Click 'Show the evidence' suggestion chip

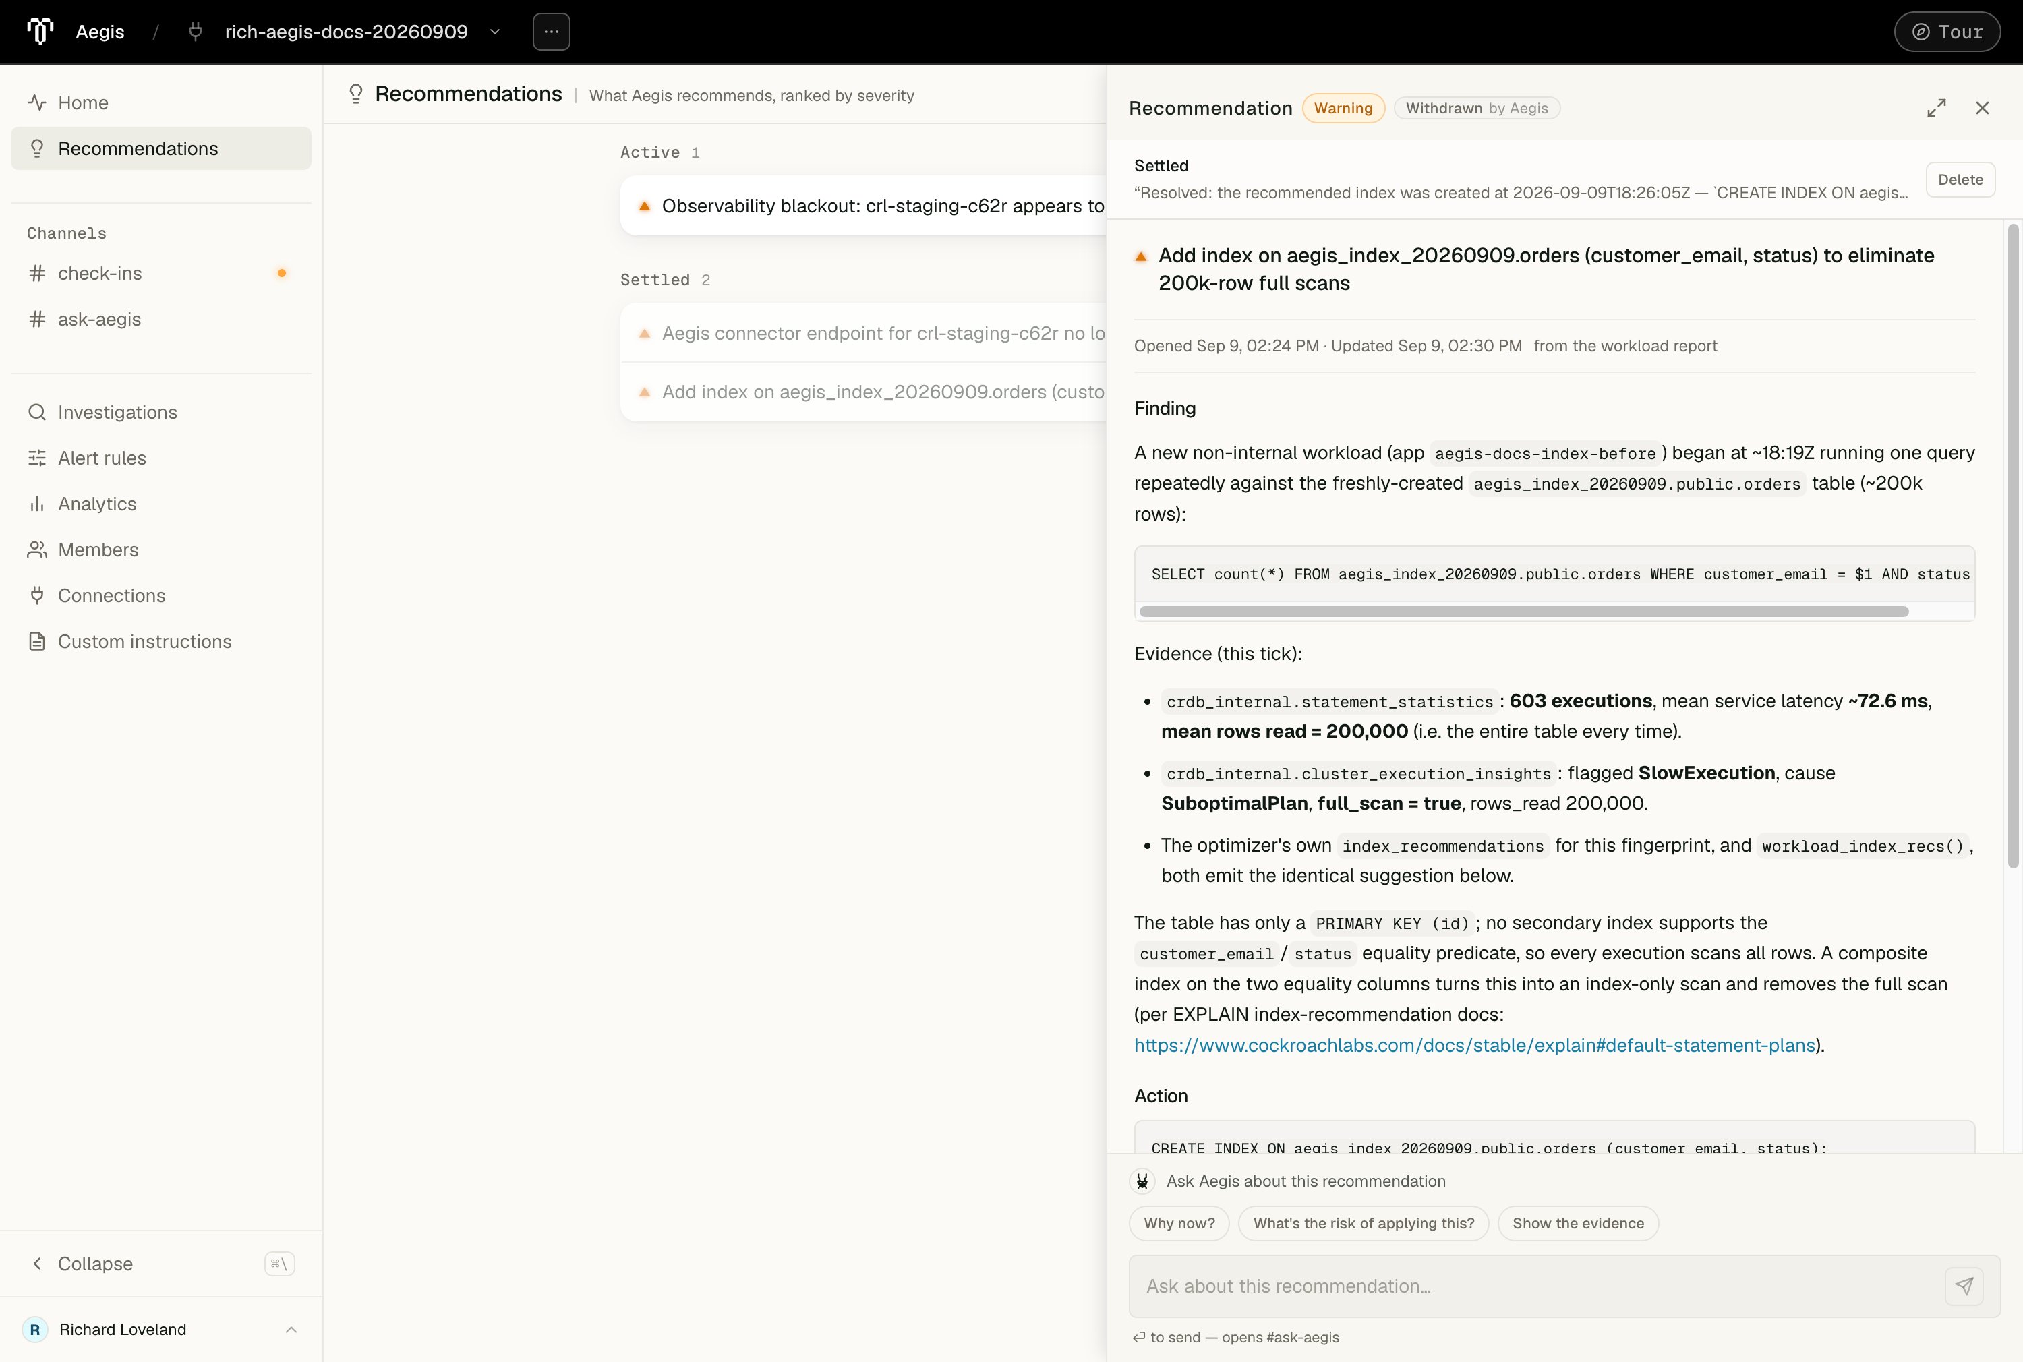(1577, 1223)
